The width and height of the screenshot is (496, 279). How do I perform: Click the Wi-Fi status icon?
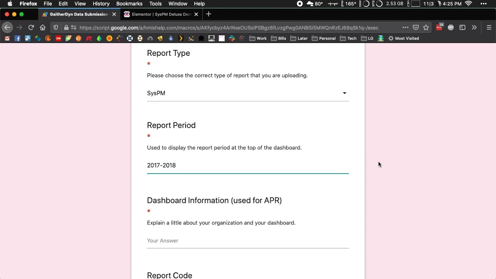tap(468, 3)
